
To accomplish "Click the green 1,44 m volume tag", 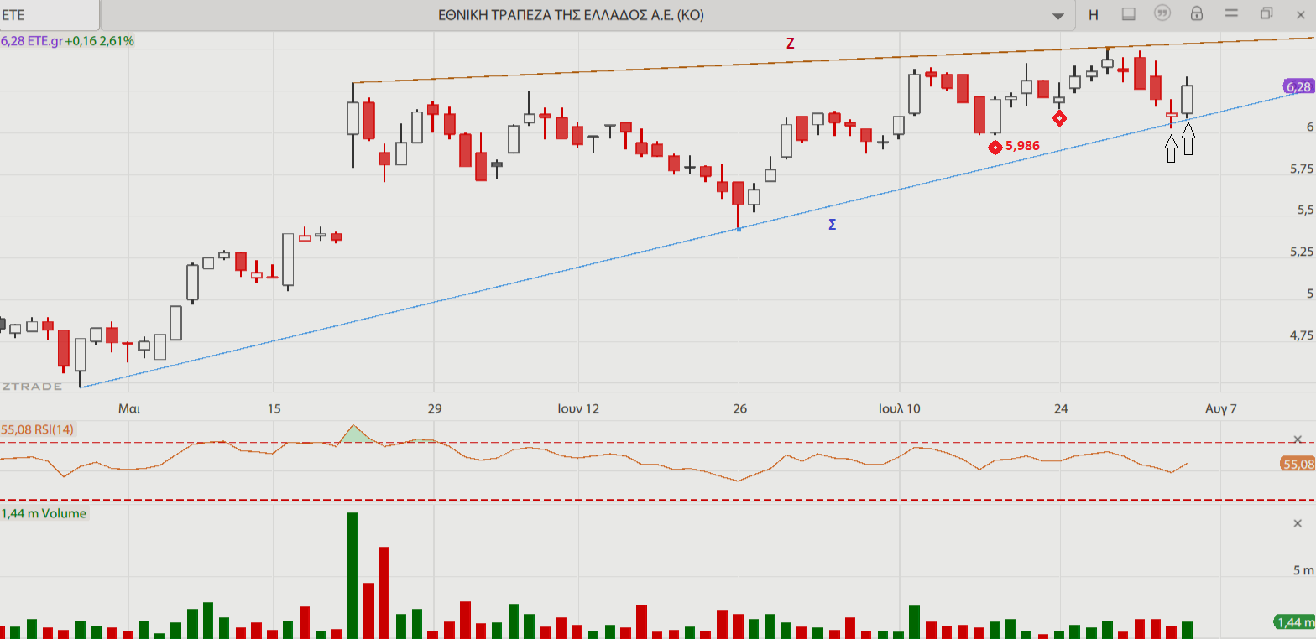I will tap(1295, 622).
